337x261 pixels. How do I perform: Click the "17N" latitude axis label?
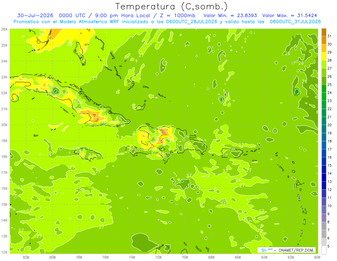pos(4,172)
